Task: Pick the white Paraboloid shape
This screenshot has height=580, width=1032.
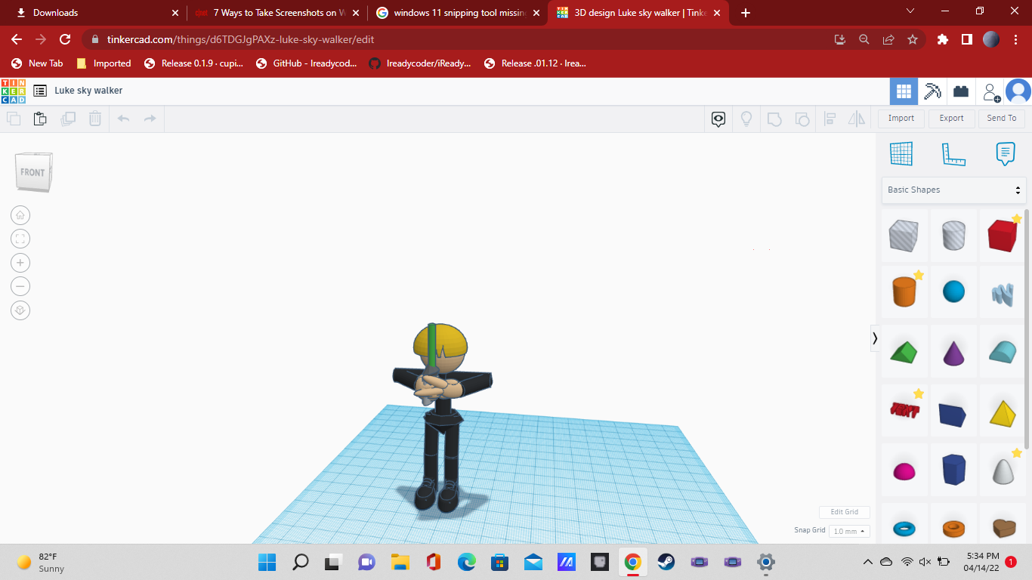Action: click(x=1003, y=470)
